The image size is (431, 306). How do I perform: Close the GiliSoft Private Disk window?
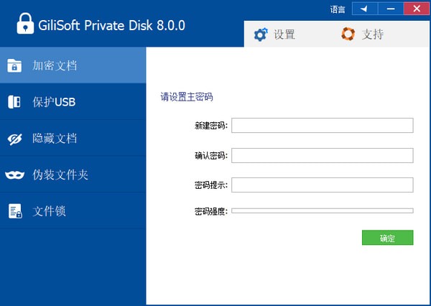pos(416,9)
